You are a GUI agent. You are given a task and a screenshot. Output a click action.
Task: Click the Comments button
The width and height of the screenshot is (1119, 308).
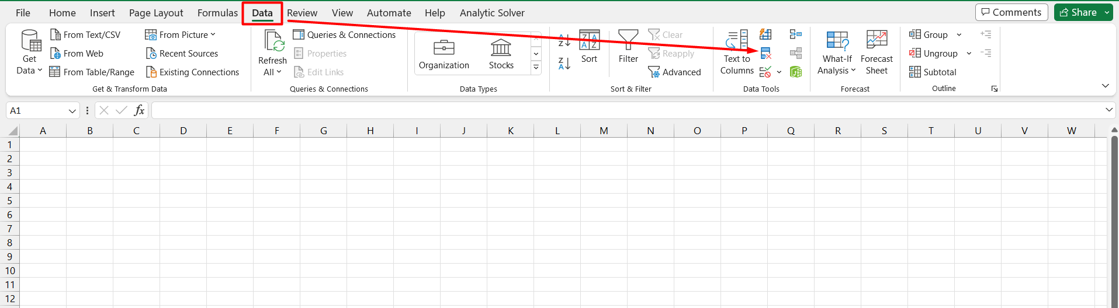[x=1011, y=12]
